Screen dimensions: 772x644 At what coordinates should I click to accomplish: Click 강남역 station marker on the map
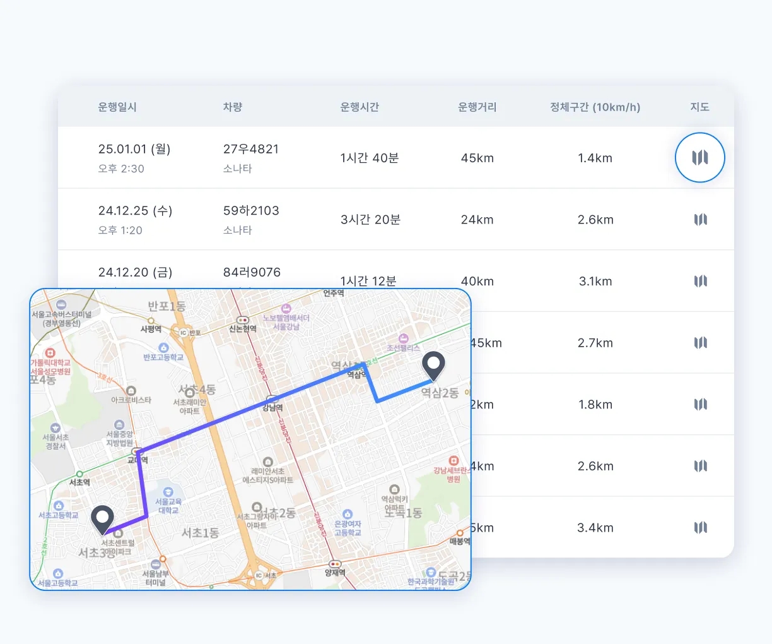[x=272, y=400]
